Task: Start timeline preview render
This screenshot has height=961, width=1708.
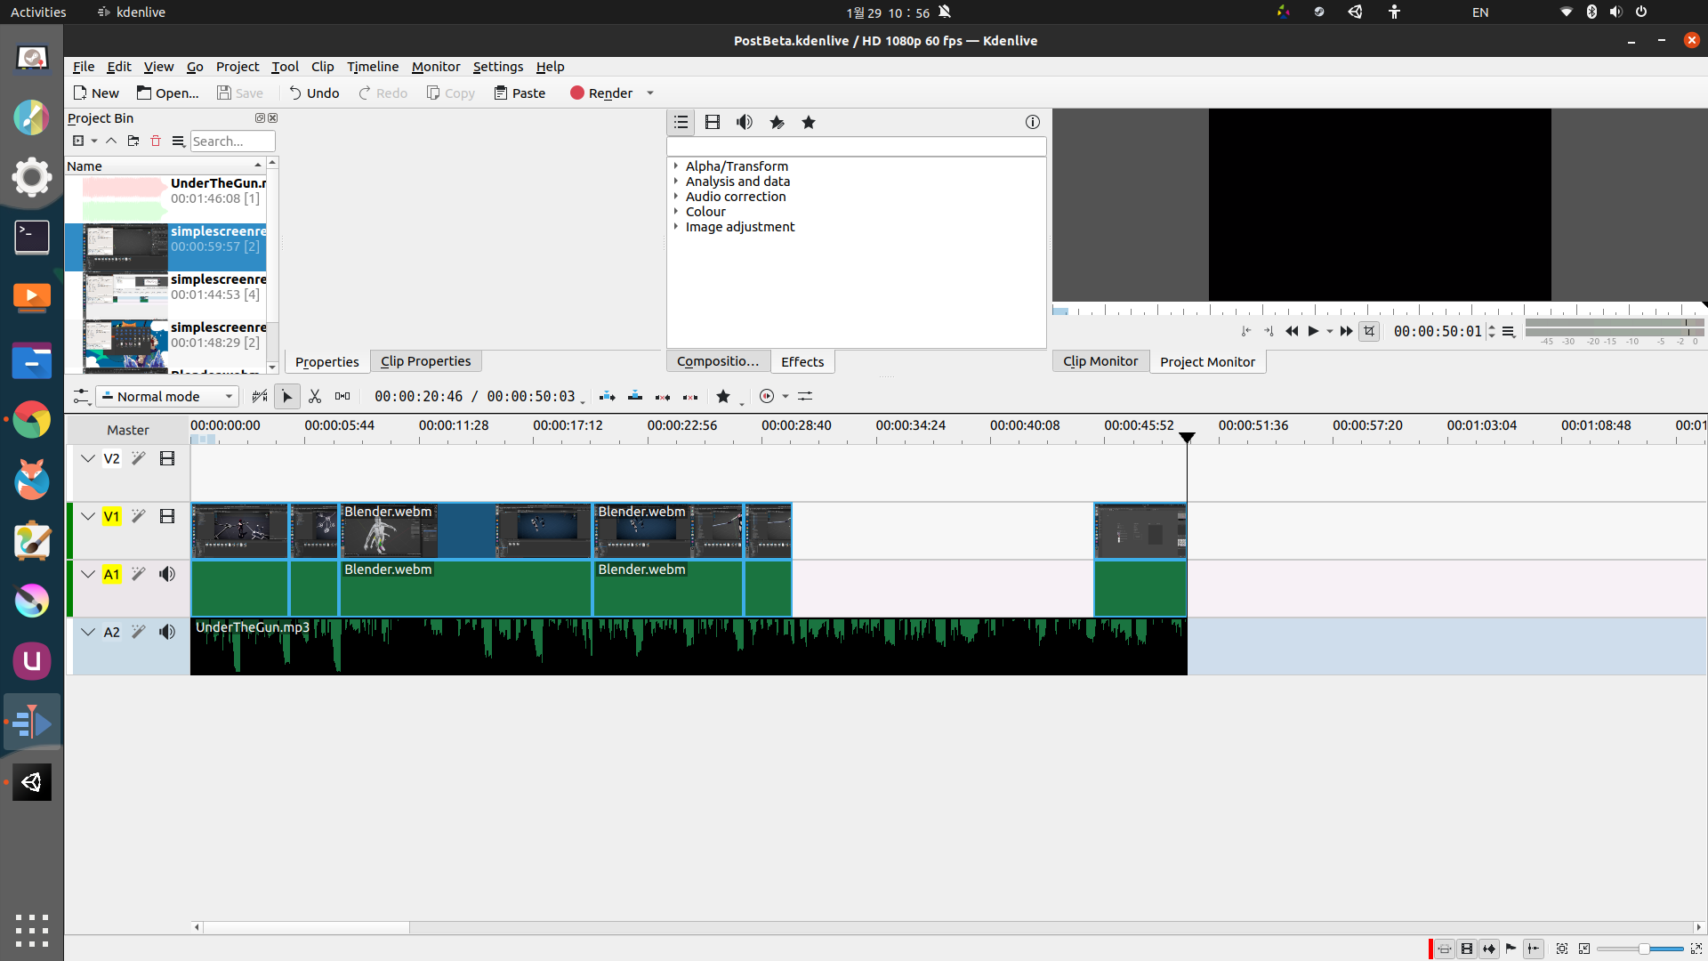Action: coord(767,396)
